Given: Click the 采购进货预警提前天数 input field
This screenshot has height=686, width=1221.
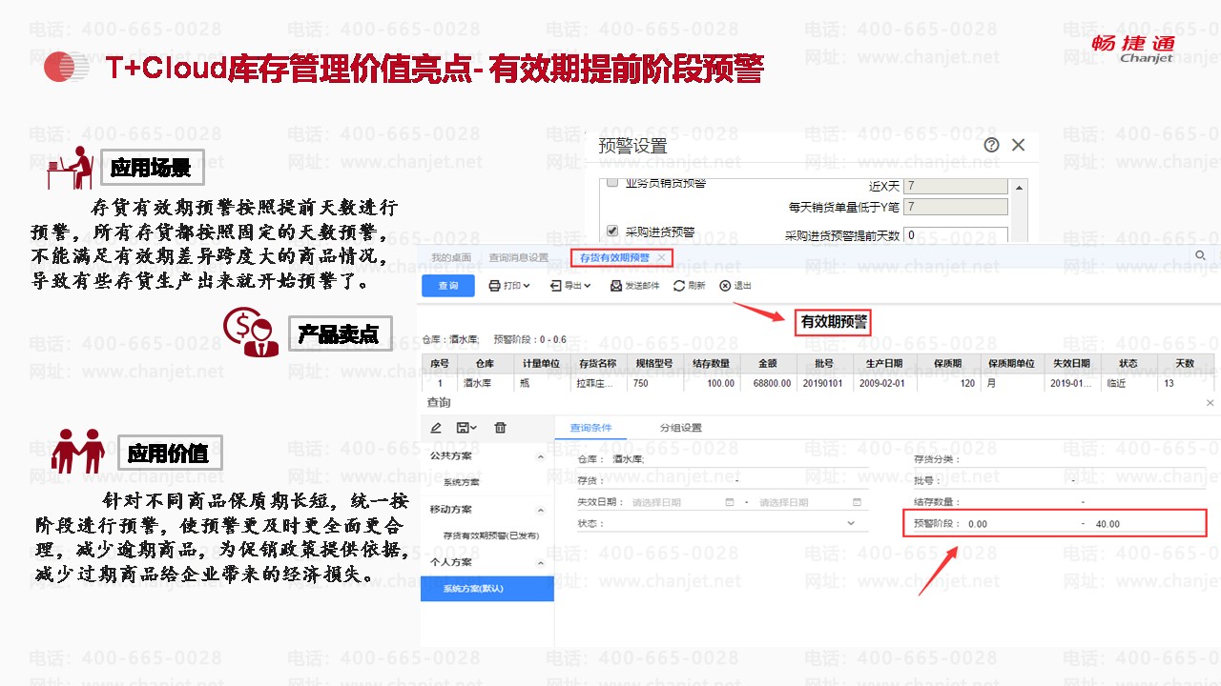Looking at the screenshot, I should click(956, 234).
